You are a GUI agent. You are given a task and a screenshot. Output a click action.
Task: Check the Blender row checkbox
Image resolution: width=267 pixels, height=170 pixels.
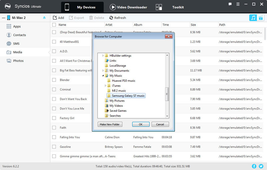click(54, 80)
